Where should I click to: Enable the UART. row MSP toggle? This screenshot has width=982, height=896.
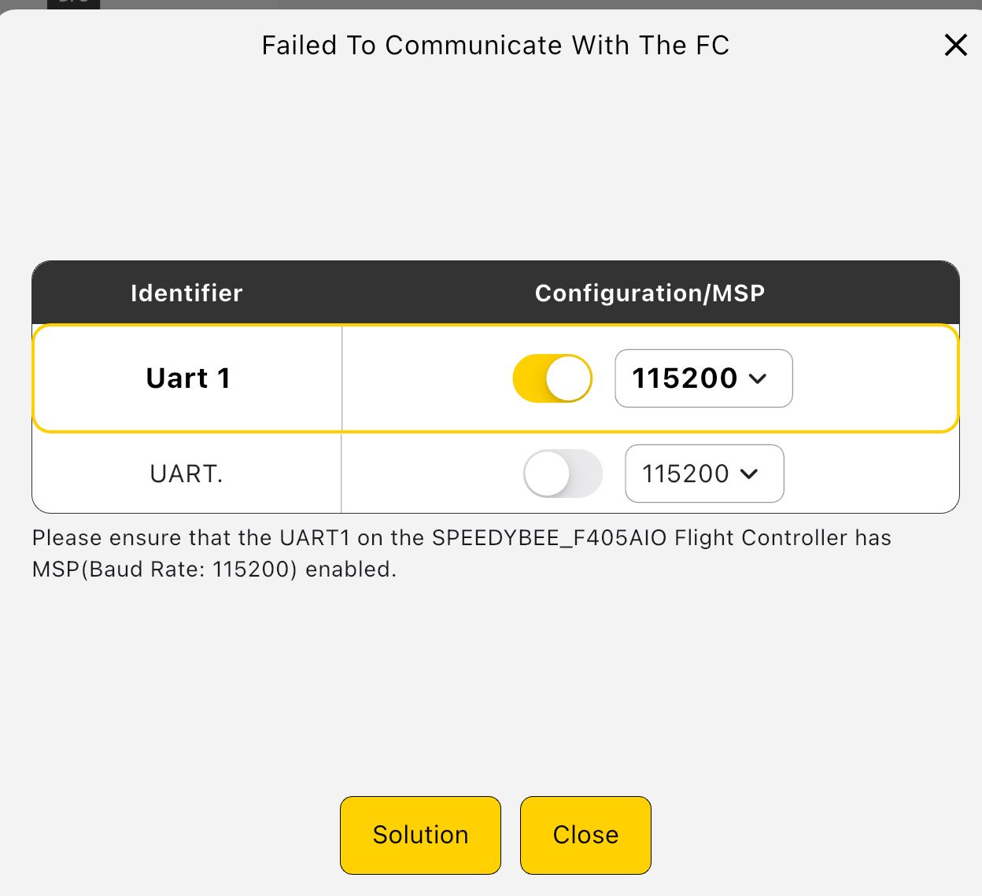(x=563, y=474)
